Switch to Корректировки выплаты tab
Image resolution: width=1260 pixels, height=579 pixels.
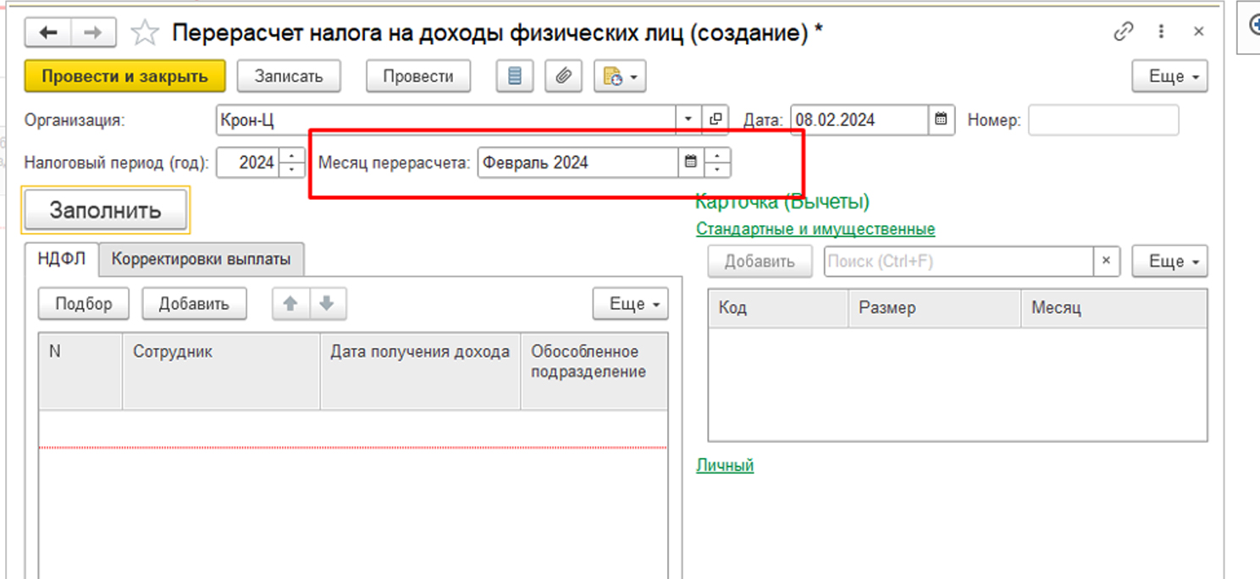201,259
